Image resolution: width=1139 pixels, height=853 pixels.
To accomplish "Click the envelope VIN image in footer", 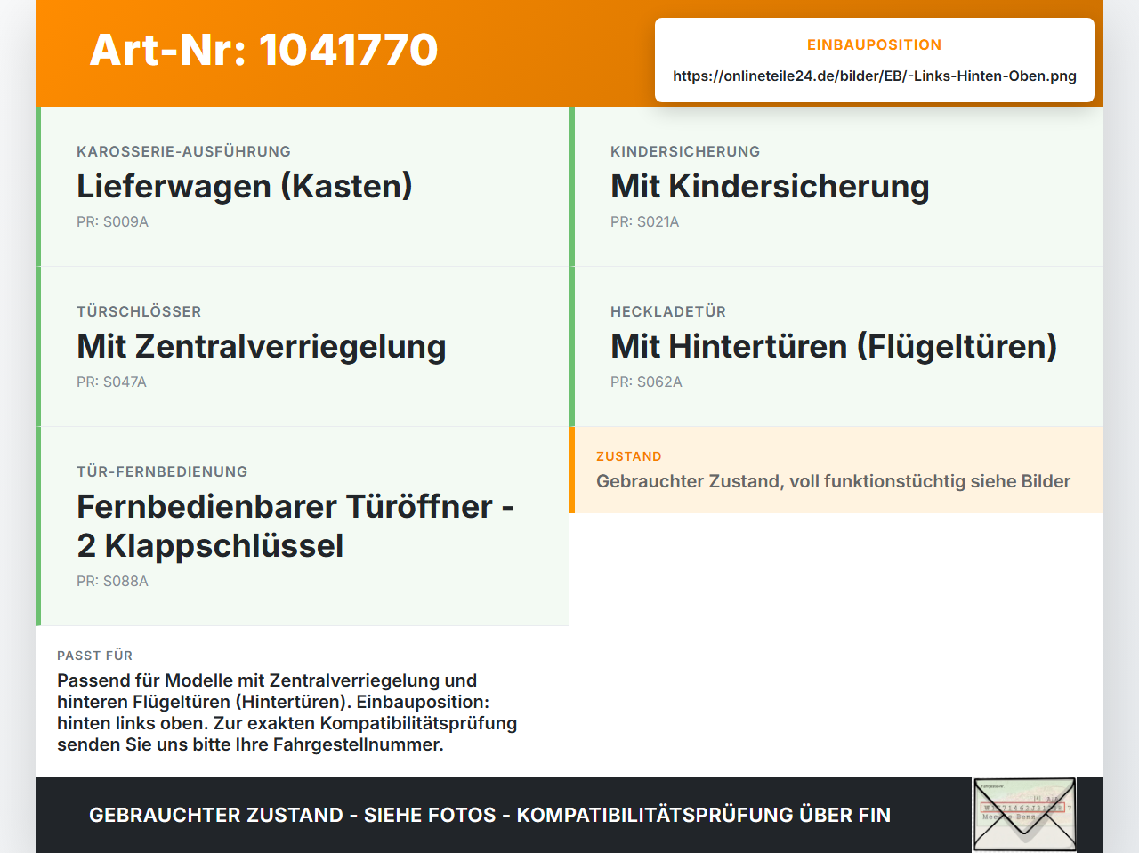I will 1024,815.
